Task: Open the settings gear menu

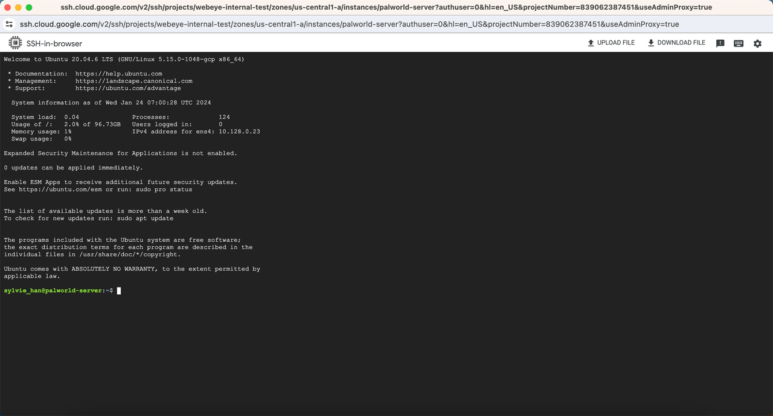Action: (x=757, y=43)
